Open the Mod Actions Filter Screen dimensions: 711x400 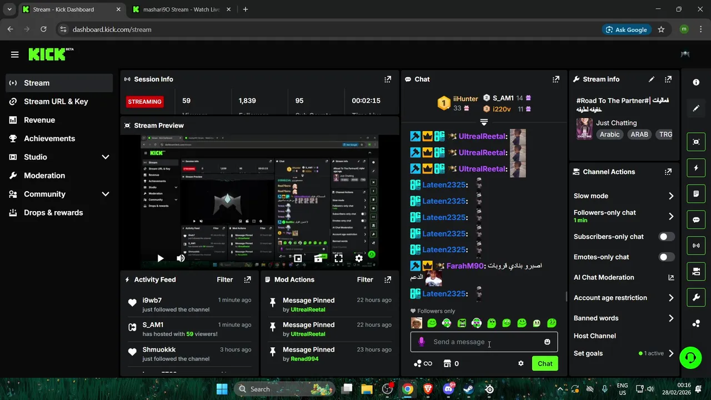[365, 280]
